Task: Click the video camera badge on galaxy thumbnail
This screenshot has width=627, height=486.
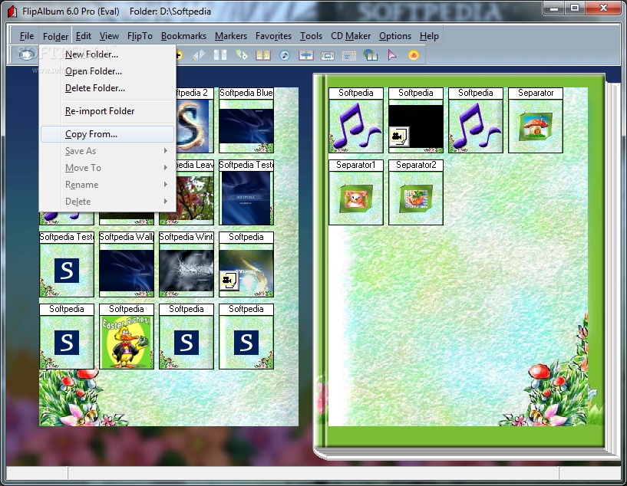Action: coord(229,281)
